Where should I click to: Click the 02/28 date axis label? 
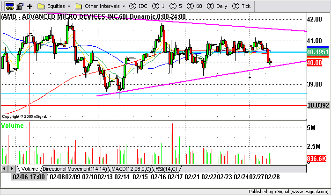pos(272,177)
